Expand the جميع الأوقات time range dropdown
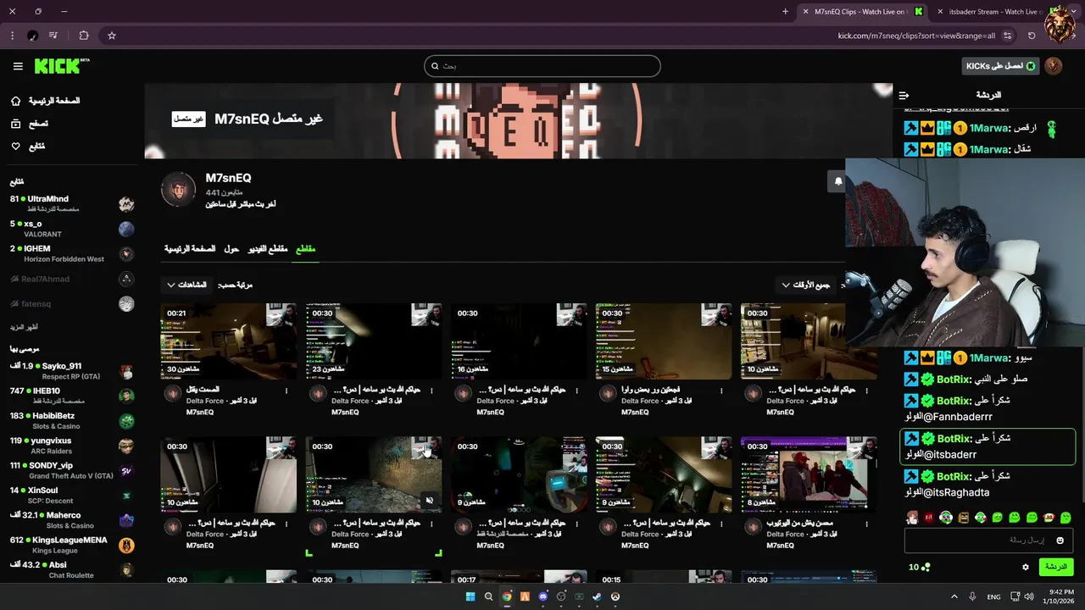The width and height of the screenshot is (1085, 610). click(x=807, y=285)
